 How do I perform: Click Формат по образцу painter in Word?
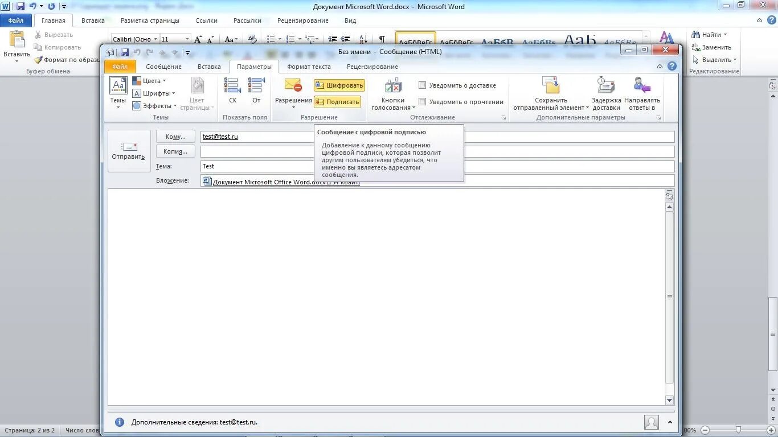tap(67, 60)
